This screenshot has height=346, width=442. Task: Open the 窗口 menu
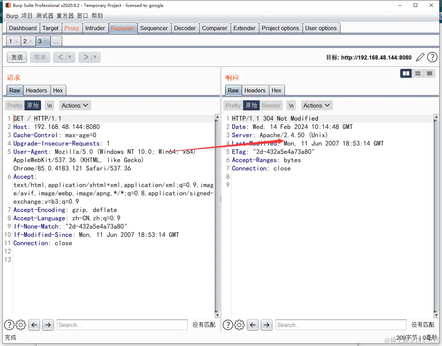click(83, 16)
